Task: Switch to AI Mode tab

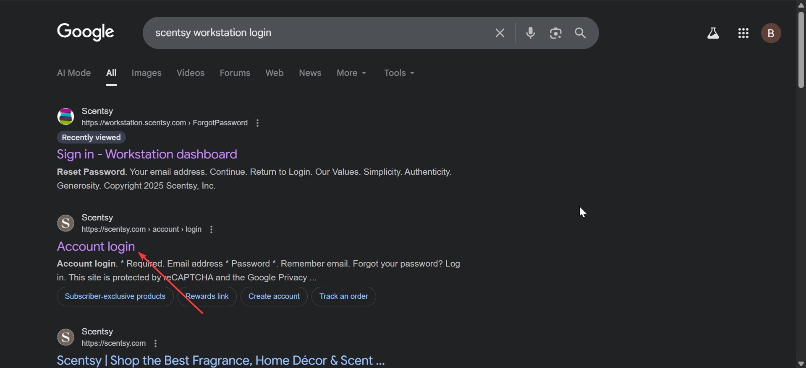Action: pyautogui.click(x=74, y=73)
